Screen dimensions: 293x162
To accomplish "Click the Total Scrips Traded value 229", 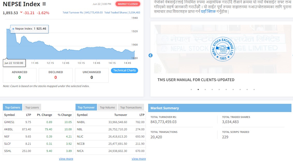I will [225, 137].
